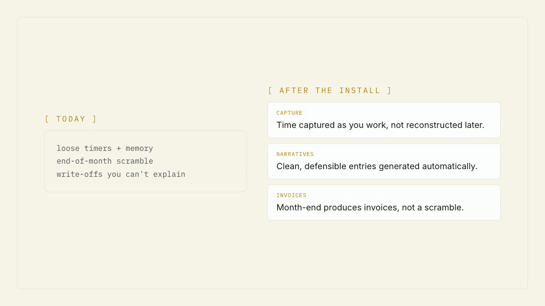The width and height of the screenshot is (545, 306).
Task: Click the NARRATIVES label
Action: (295, 154)
